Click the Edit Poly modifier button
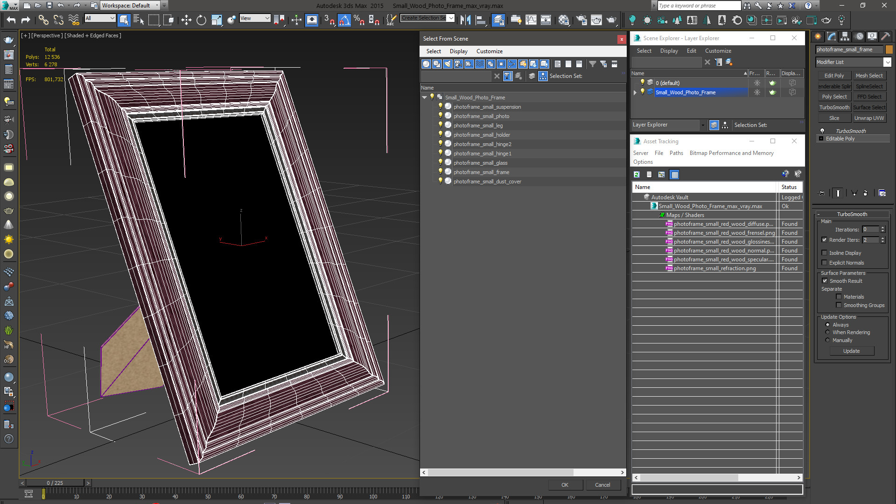Image resolution: width=896 pixels, height=504 pixels. [834, 76]
